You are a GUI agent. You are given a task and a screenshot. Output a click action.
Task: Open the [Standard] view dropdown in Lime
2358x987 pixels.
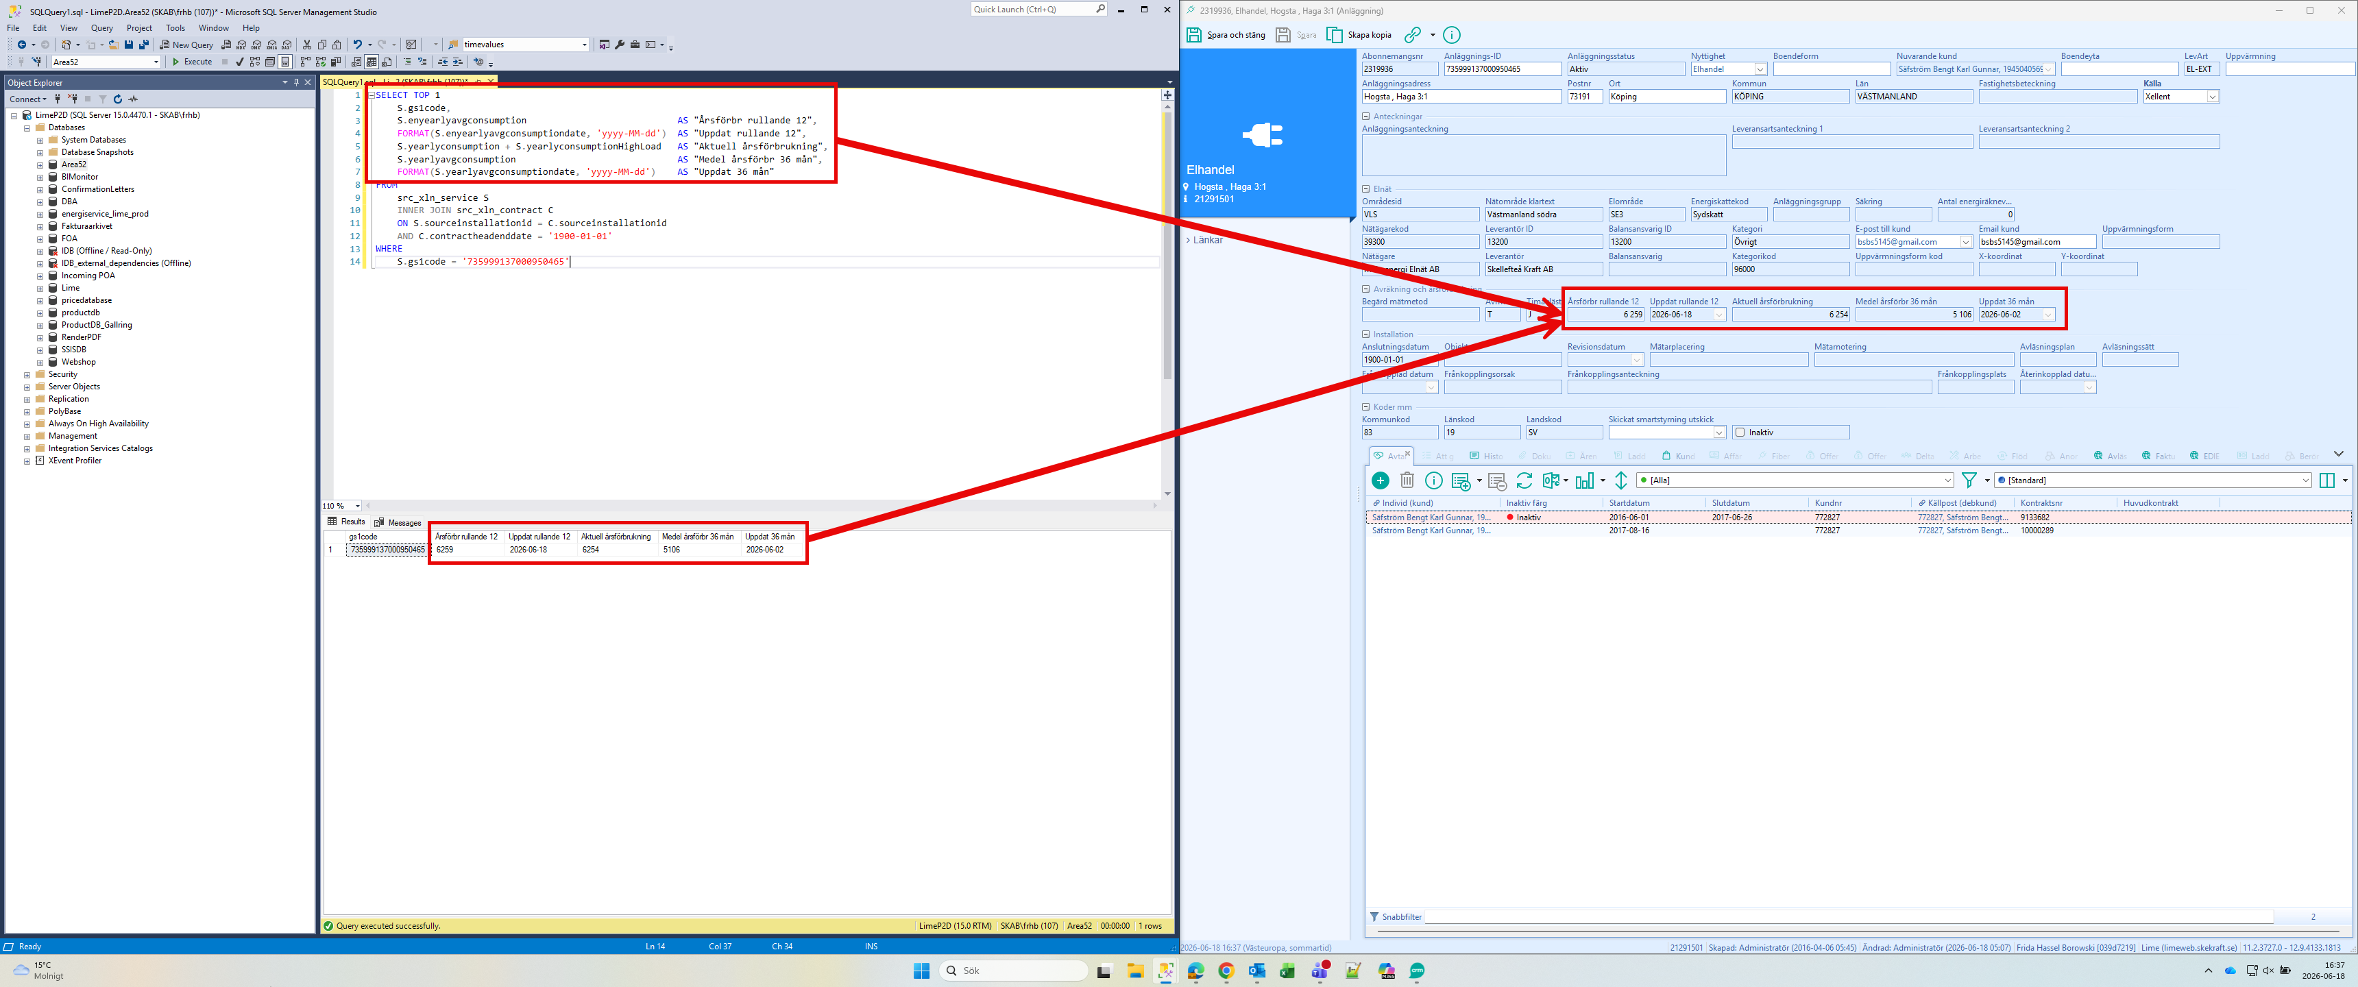[2305, 480]
